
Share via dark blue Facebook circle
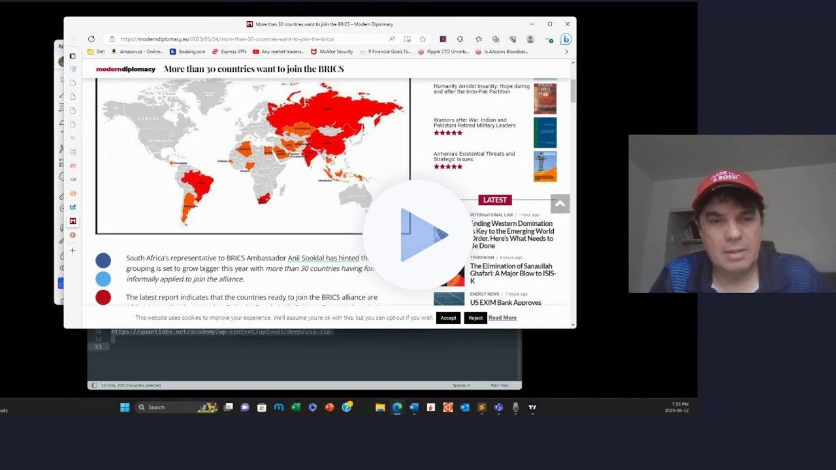pos(103,260)
